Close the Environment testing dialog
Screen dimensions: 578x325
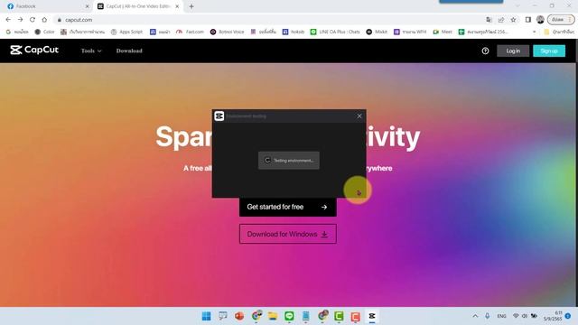click(359, 116)
